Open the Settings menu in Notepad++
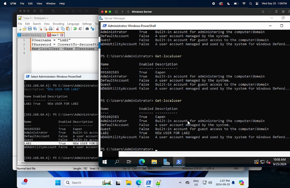This screenshot has height=188, width=290. click(87, 24)
